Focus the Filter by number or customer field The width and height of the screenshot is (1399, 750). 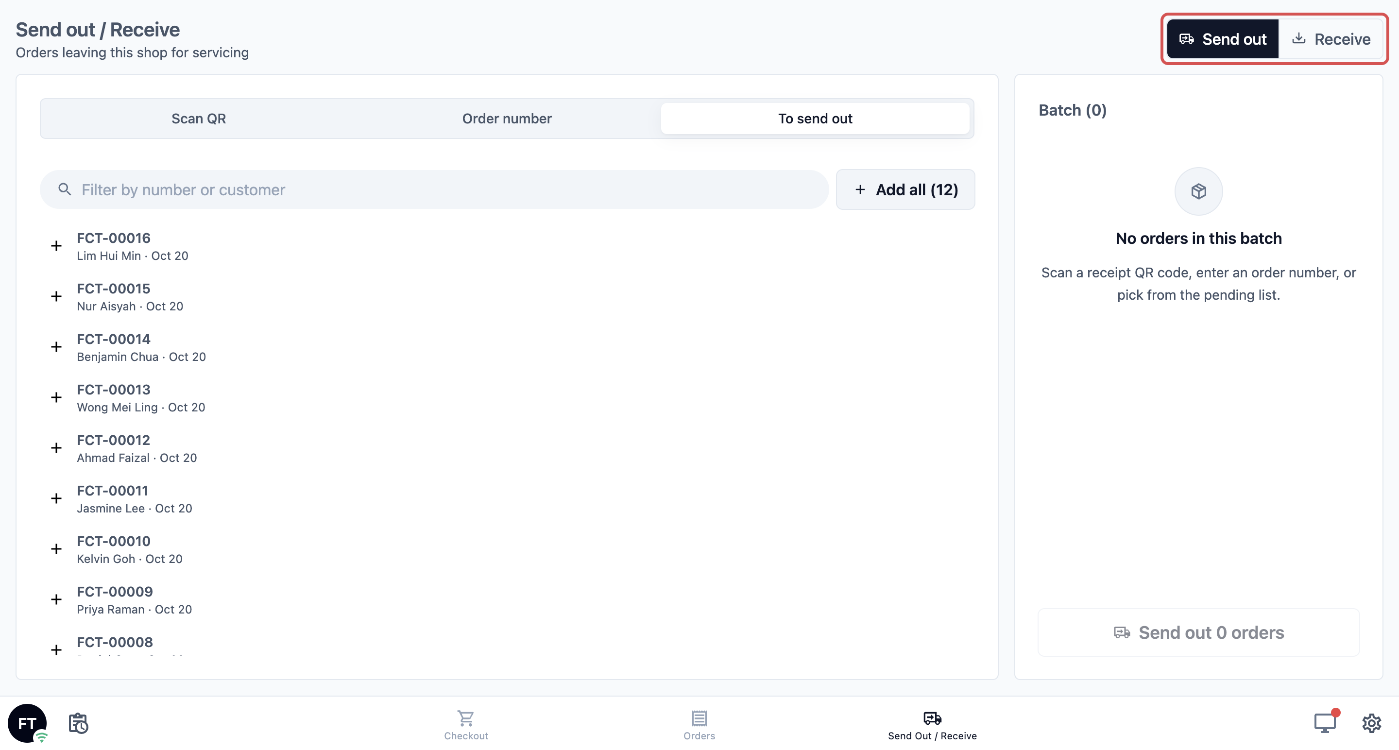434,189
